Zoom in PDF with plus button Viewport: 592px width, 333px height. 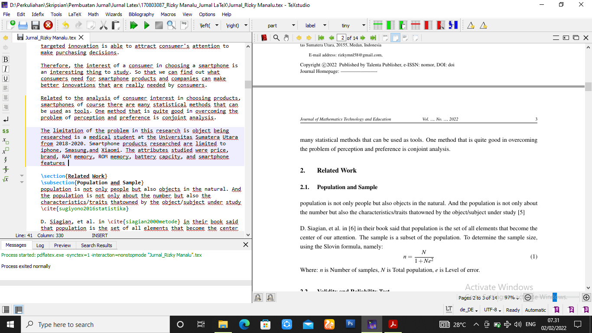[x=586, y=297]
